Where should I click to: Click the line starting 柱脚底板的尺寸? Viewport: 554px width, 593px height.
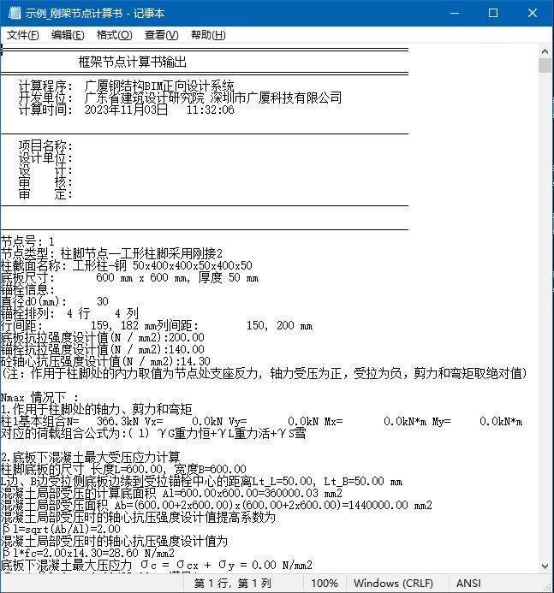tap(123, 469)
